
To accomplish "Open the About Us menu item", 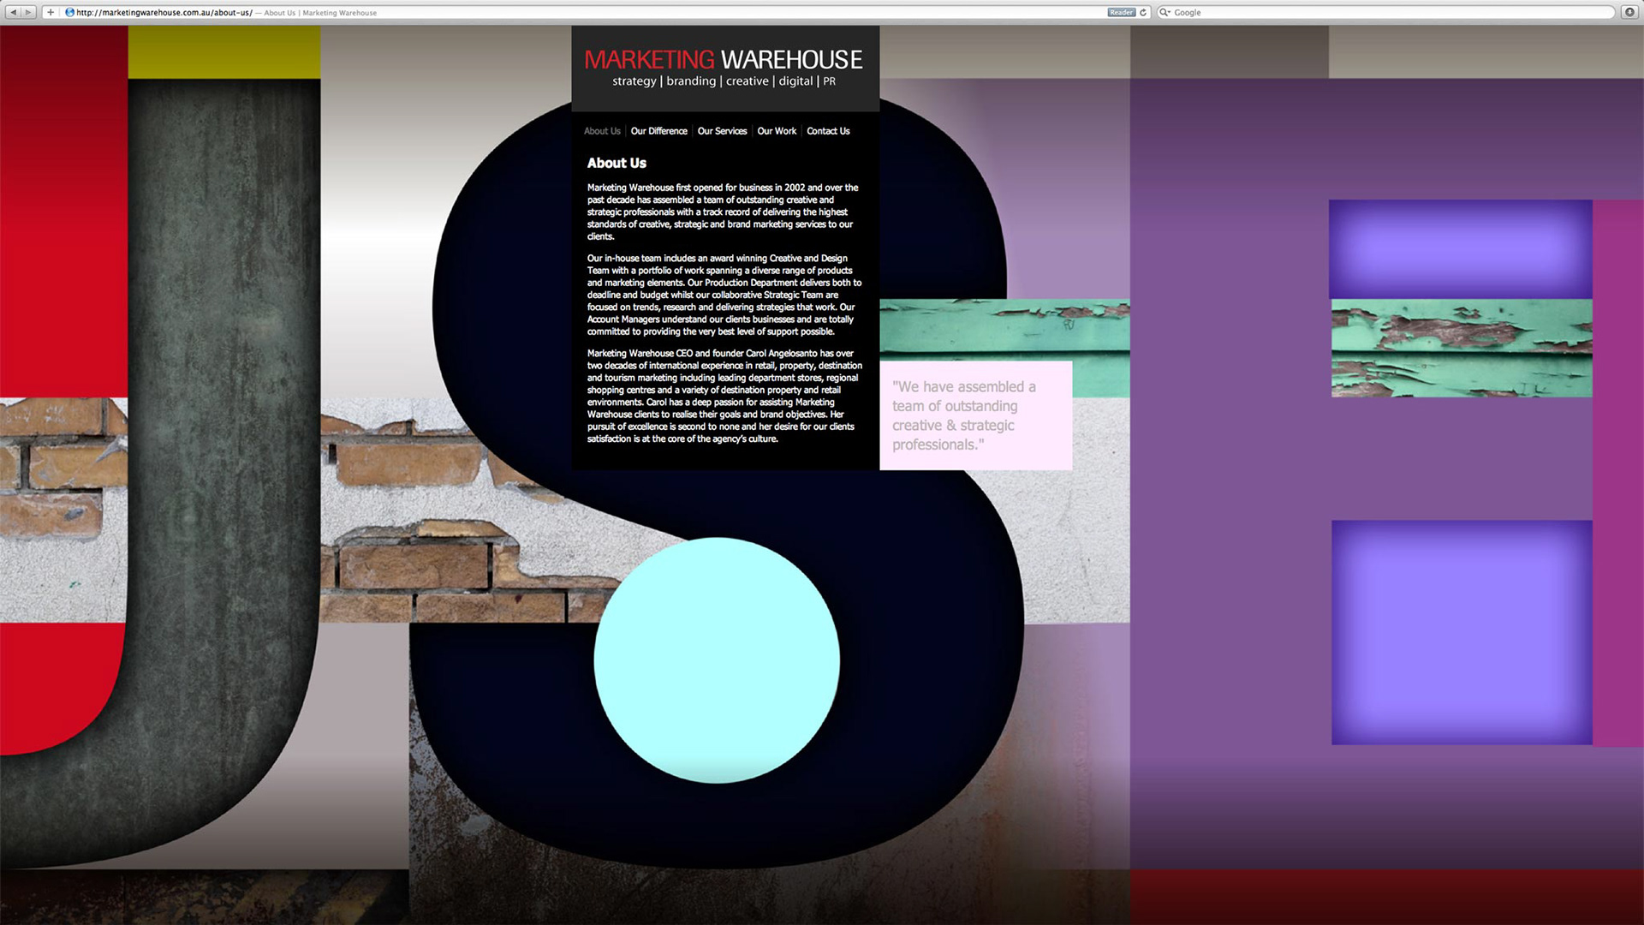I will [x=602, y=131].
